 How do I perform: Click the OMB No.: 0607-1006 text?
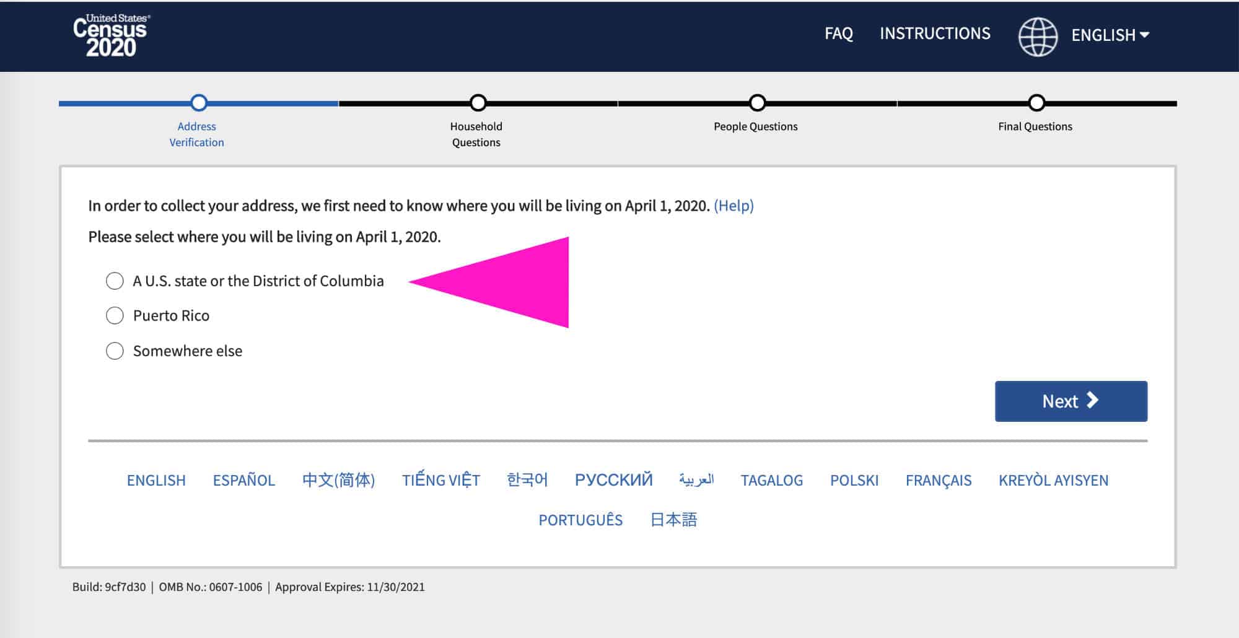pos(211,587)
